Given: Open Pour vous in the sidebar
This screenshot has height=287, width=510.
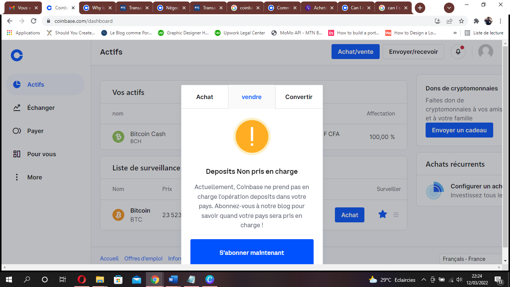Looking at the screenshot, I should 45,154.
